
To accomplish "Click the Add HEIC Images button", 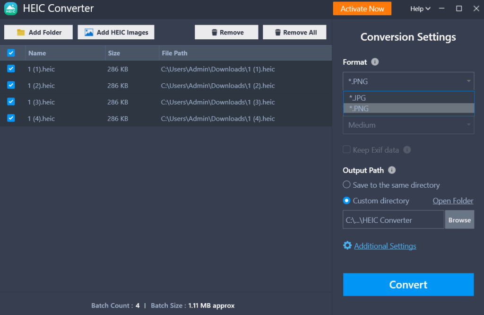I will pyautogui.click(x=116, y=32).
